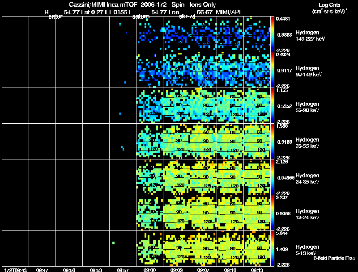Image resolution: width=358 pixels, height=272 pixels.
Task: Click the 09:13 time axis label
Action: [x=257, y=270]
